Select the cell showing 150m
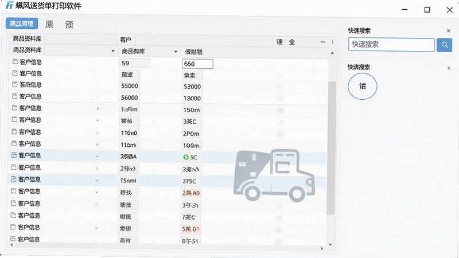This screenshot has height=258, width=459. 192,110
